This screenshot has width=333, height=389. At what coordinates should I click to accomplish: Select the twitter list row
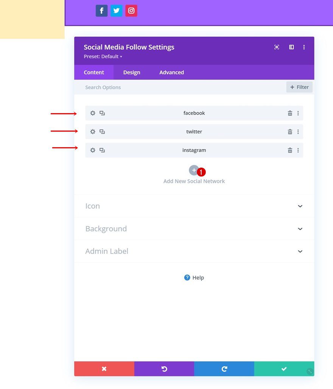[194, 131]
